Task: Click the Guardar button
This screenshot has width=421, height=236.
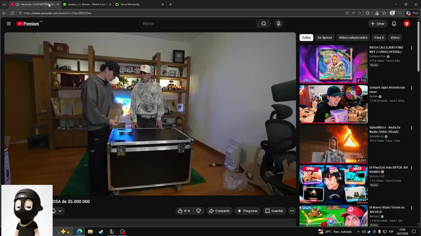Action: (x=274, y=211)
